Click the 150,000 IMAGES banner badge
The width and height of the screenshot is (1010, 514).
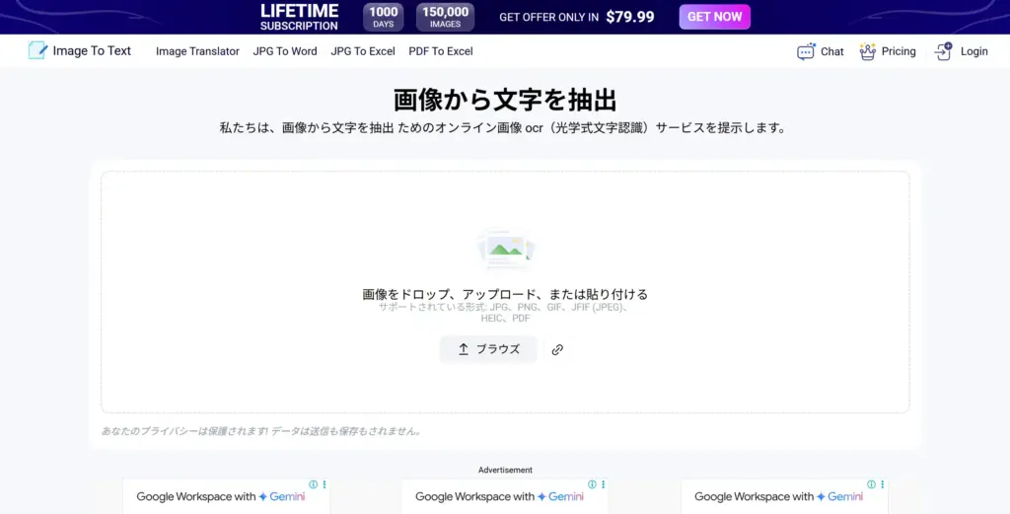coord(445,17)
